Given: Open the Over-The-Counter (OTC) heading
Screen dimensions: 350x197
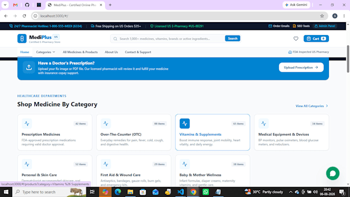Looking at the screenshot, I should click(x=121, y=135).
